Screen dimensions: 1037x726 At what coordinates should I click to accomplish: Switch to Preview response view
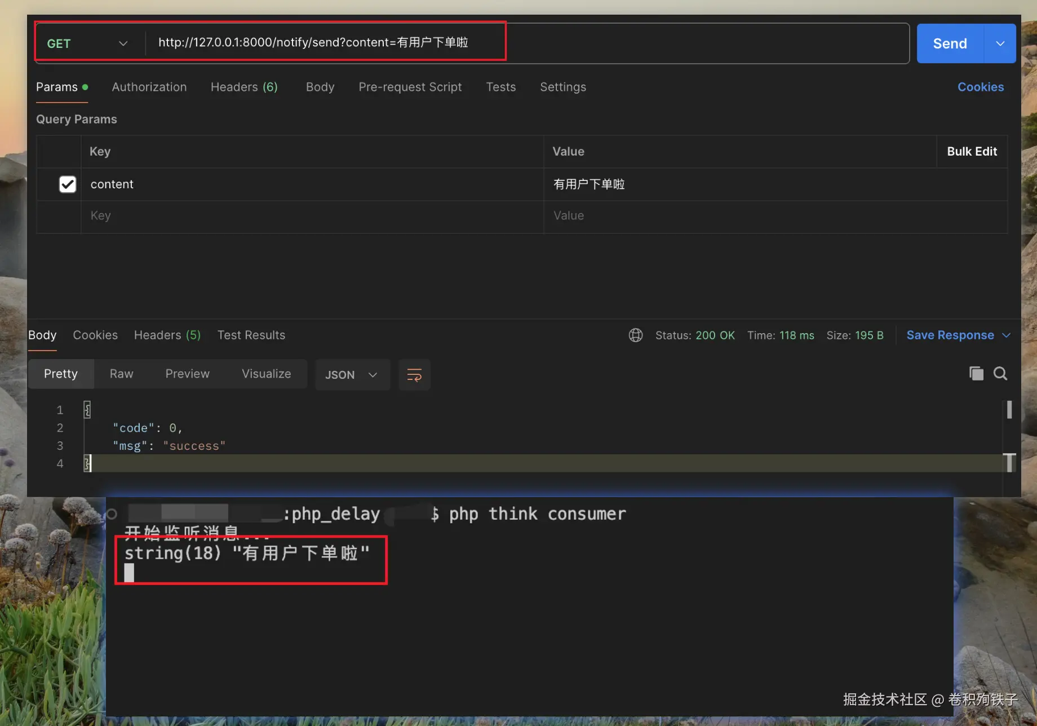pos(188,374)
